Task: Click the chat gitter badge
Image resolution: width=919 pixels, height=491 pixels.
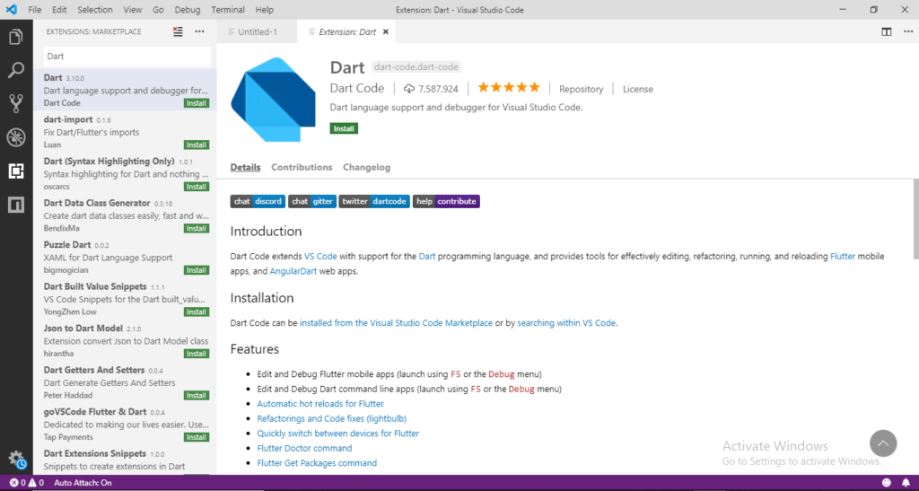Action: [312, 201]
